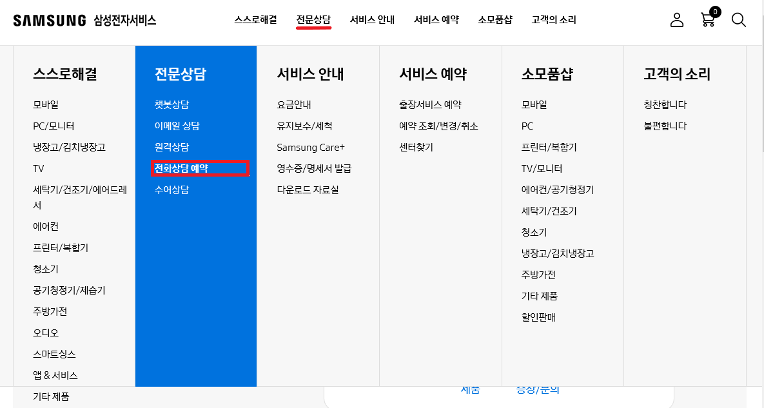Open 기타 제품 under the 소모품샵 column

(x=540, y=296)
